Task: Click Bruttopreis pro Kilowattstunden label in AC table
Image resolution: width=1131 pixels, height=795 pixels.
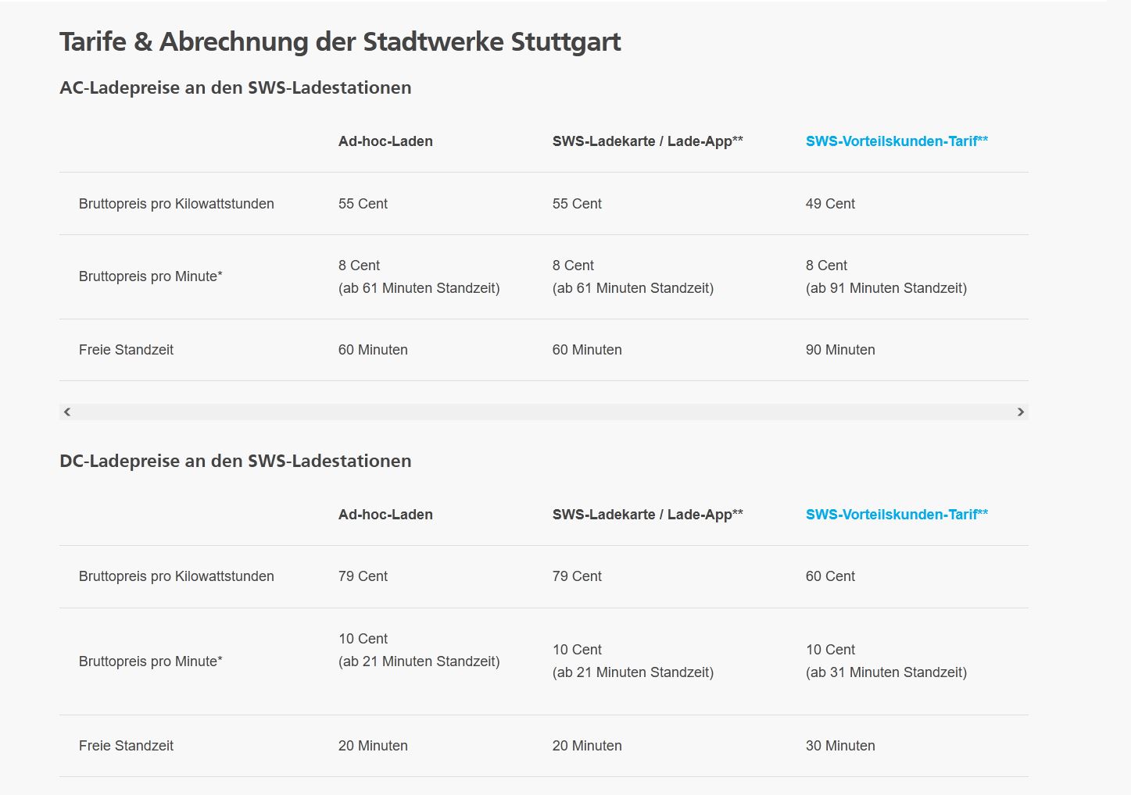Action: pyautogui.click(x=177, y=204)
